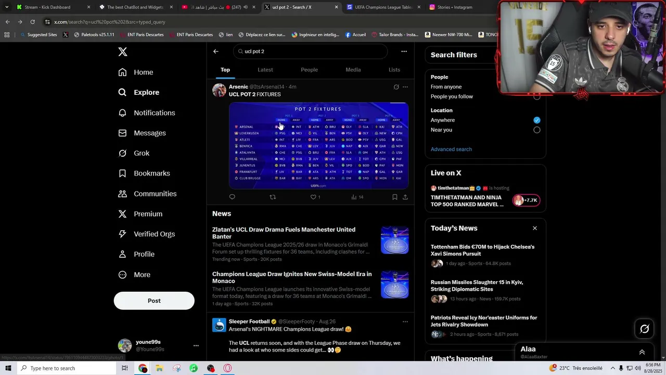Click the Post button
The height and width of the screenshot is (375, 666).
tap(154, 301)
